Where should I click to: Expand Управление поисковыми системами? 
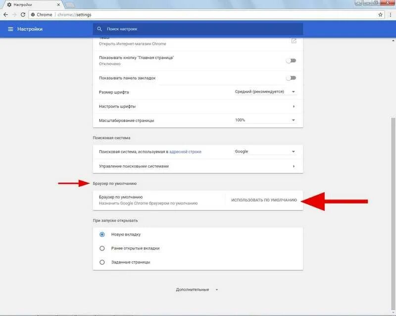pyautogui.click(x=198, y=166)
